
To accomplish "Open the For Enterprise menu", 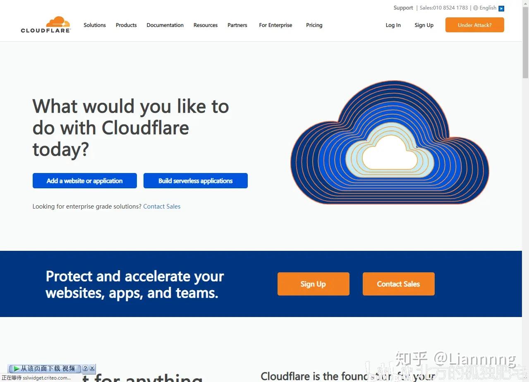I will pos(275,25).
